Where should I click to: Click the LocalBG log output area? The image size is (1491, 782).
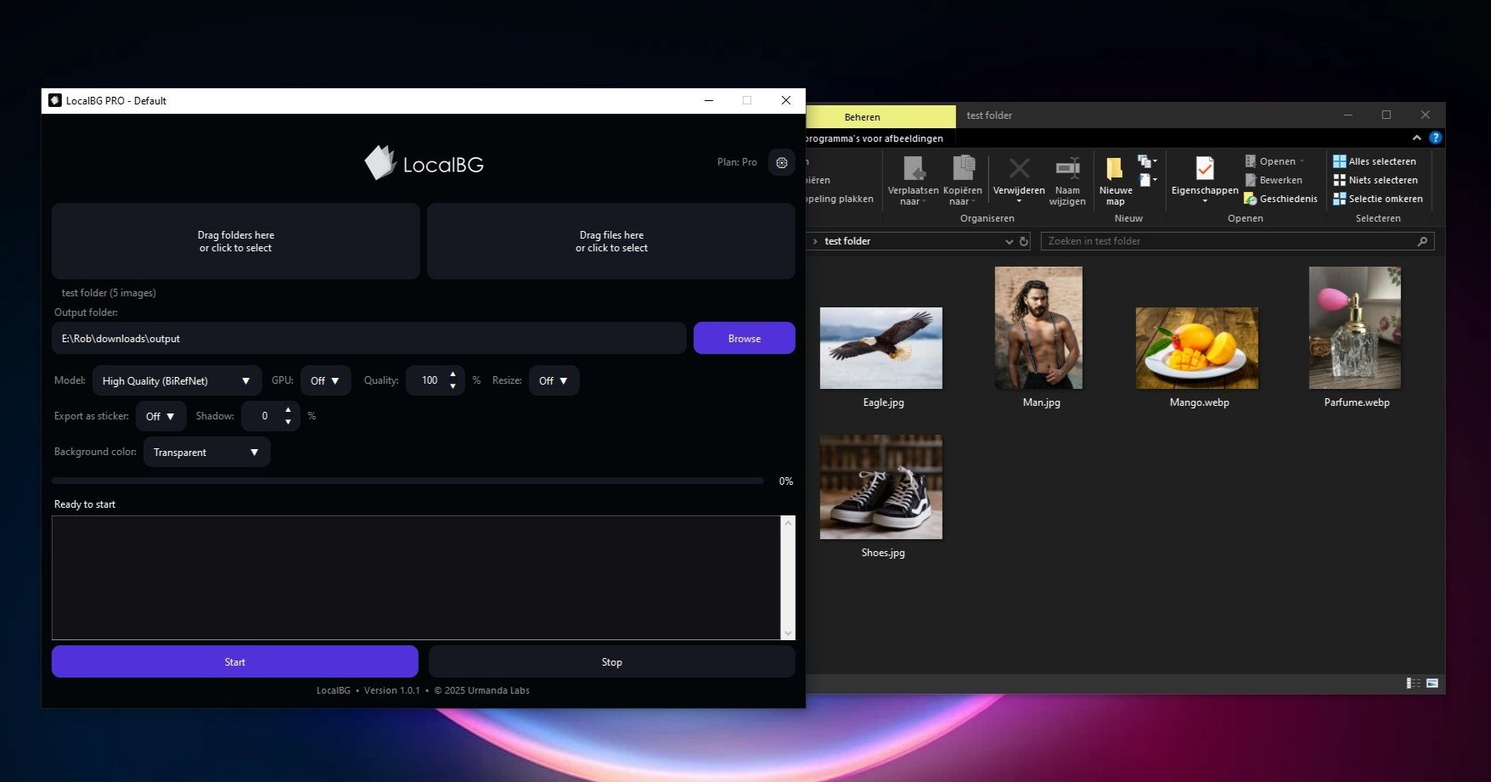pyautogui.click(x=416, y=577)
